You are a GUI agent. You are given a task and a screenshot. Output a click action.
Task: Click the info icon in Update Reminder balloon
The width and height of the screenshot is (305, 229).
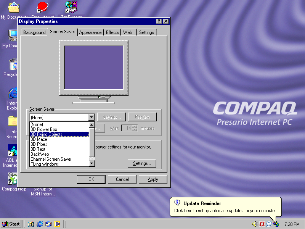coord(177,203)
